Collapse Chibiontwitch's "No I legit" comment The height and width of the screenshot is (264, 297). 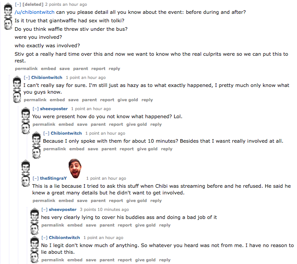coord(44,238)
